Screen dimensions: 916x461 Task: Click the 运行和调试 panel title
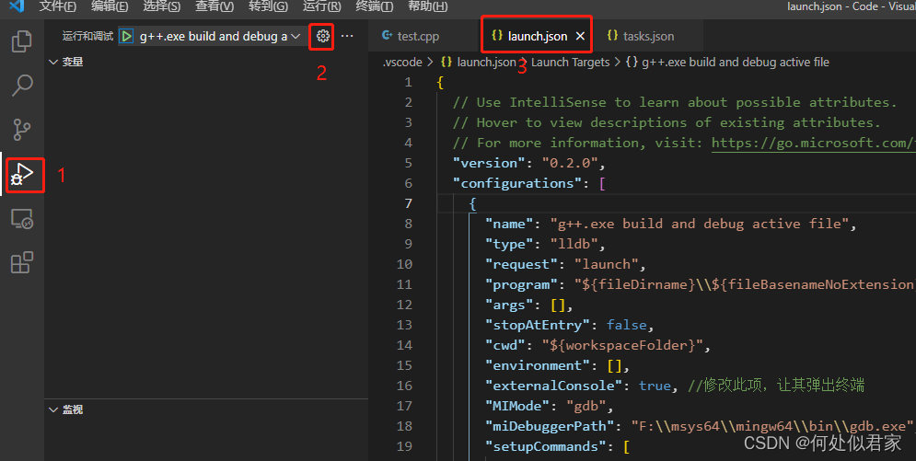coord(87,36)
